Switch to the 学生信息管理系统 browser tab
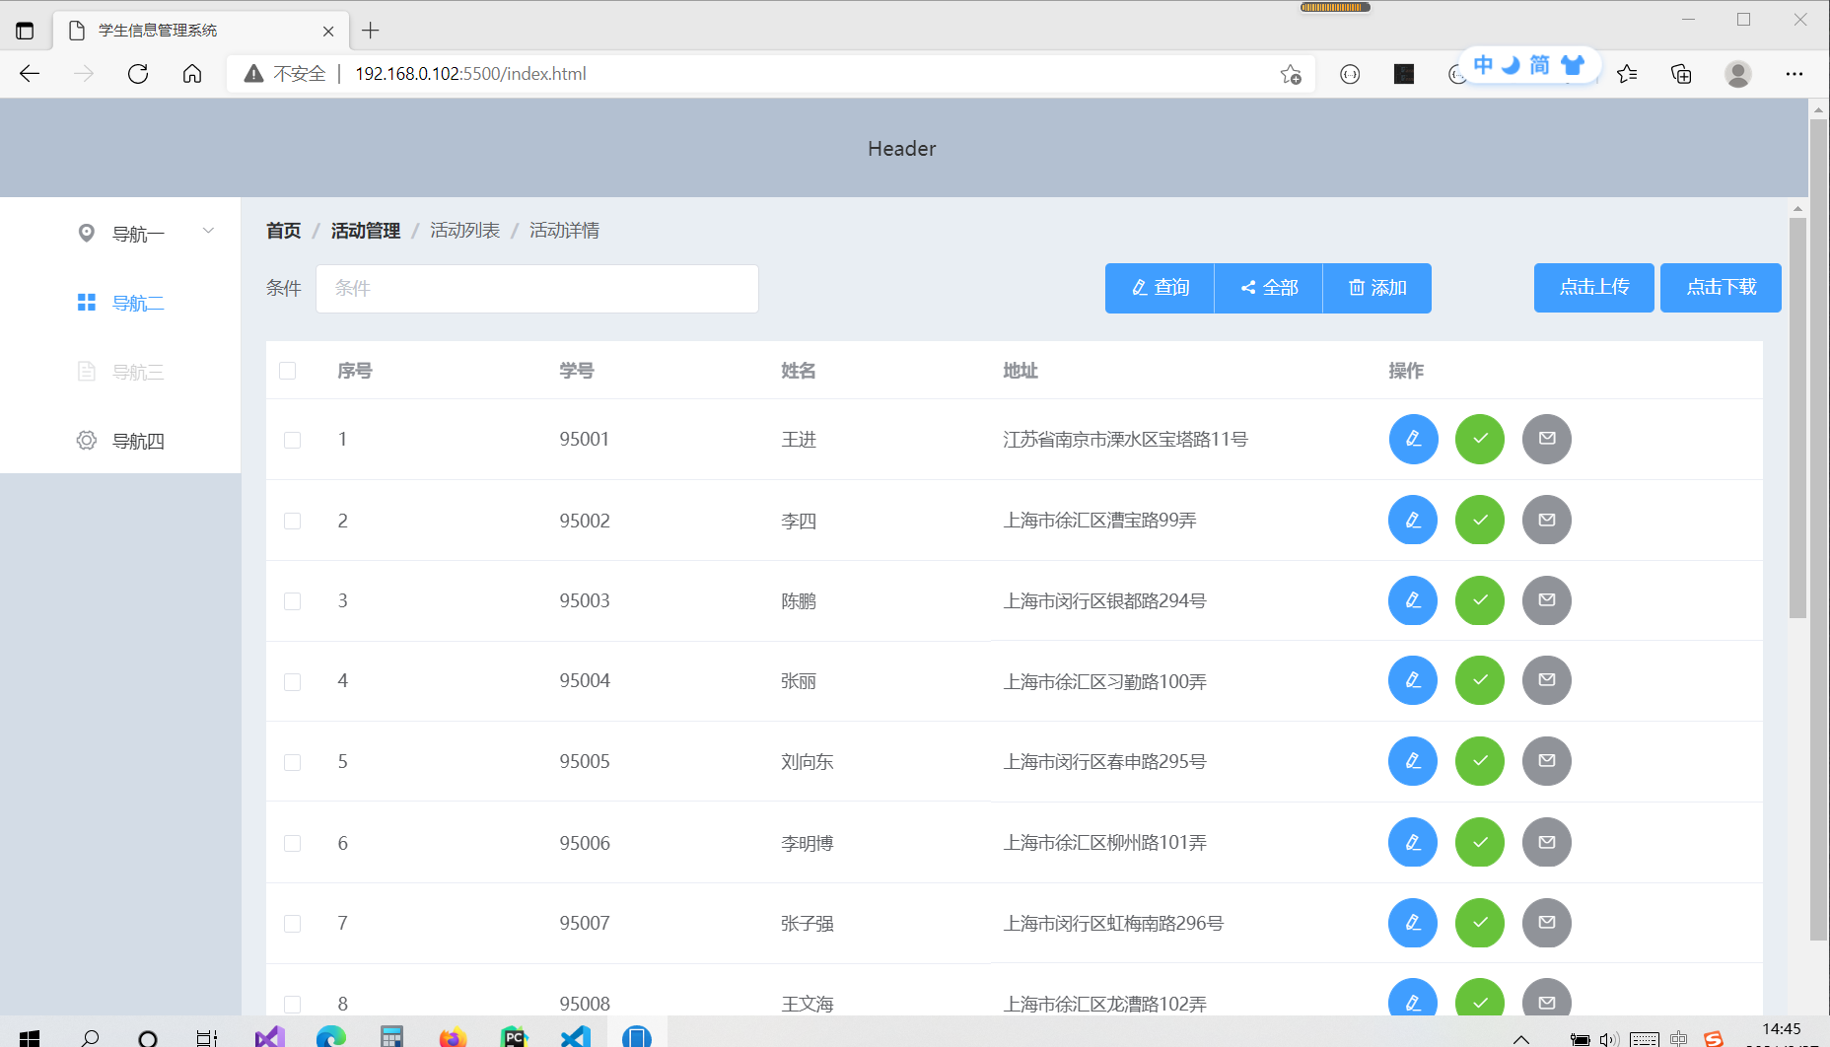The height and width of the screenshot is (1047, 1830). point(200,31)
